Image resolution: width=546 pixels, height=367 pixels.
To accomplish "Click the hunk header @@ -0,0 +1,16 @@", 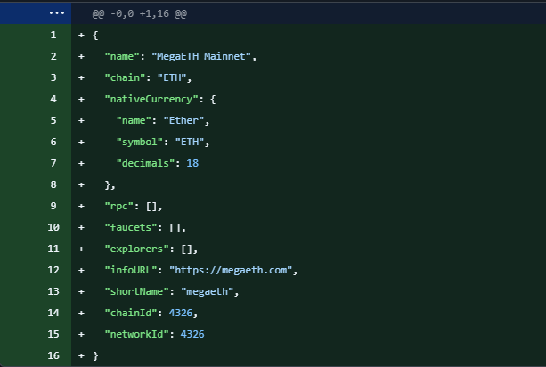I will [139, 13].
